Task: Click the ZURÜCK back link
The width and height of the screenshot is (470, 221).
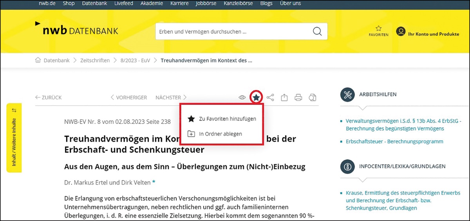Action: pos(49,97)
